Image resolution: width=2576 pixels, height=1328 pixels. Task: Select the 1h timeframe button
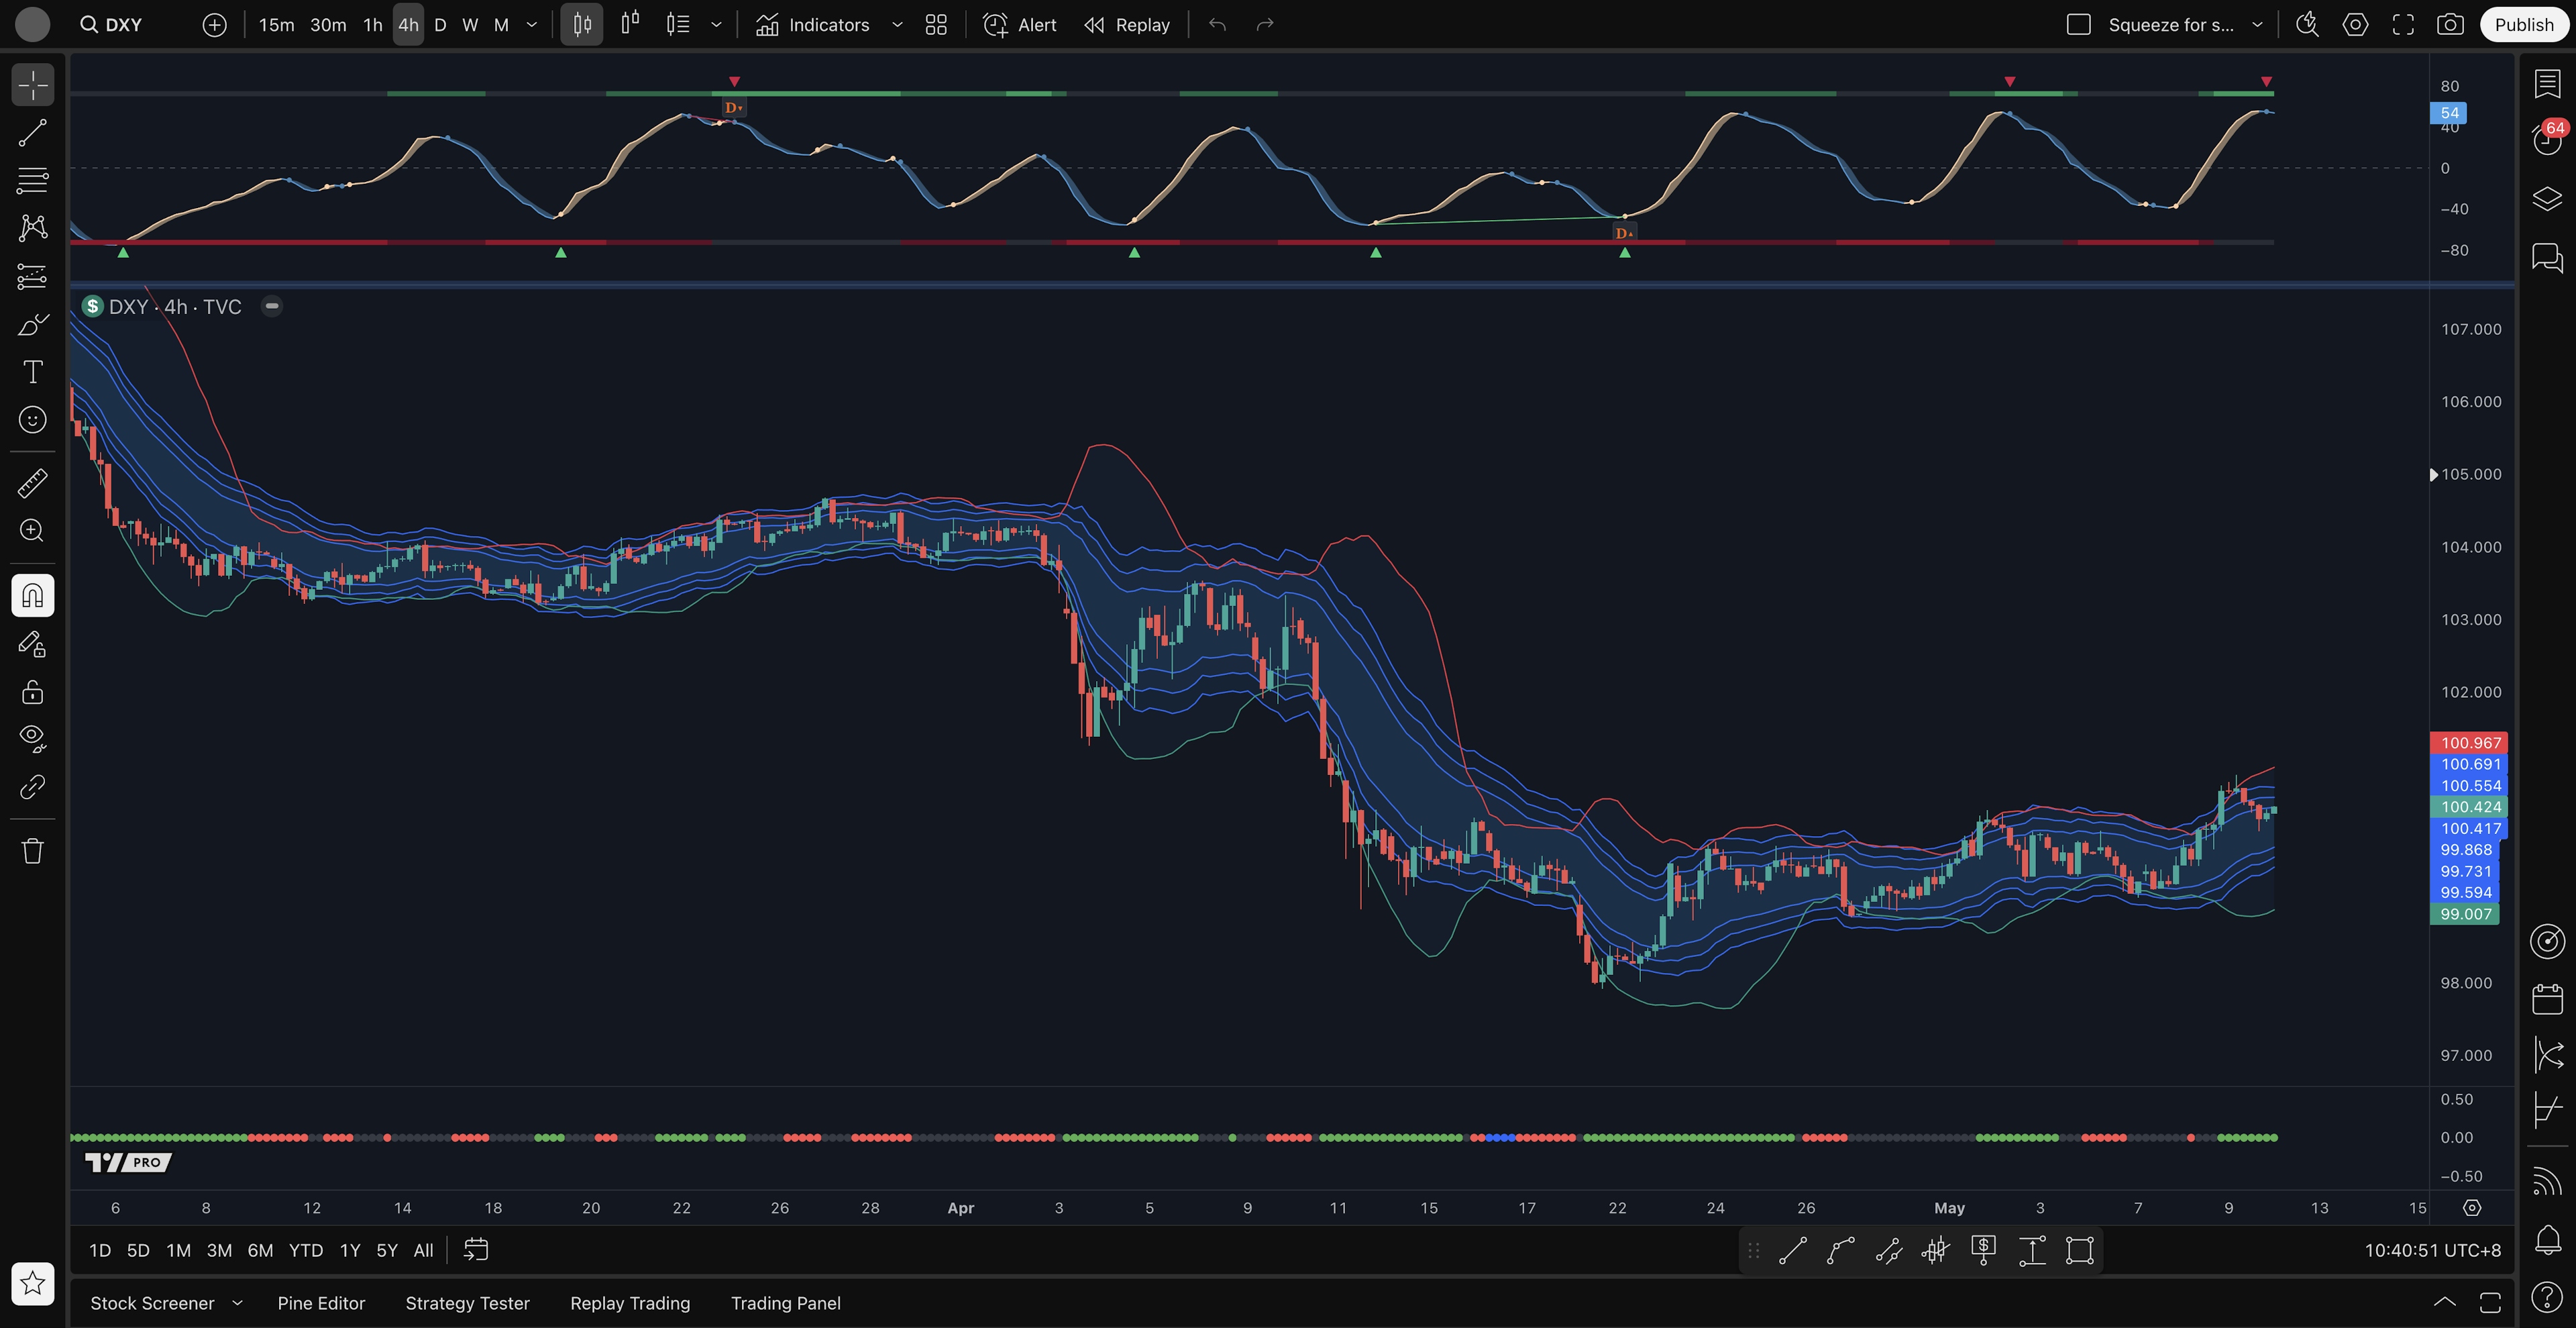(372, 25)
